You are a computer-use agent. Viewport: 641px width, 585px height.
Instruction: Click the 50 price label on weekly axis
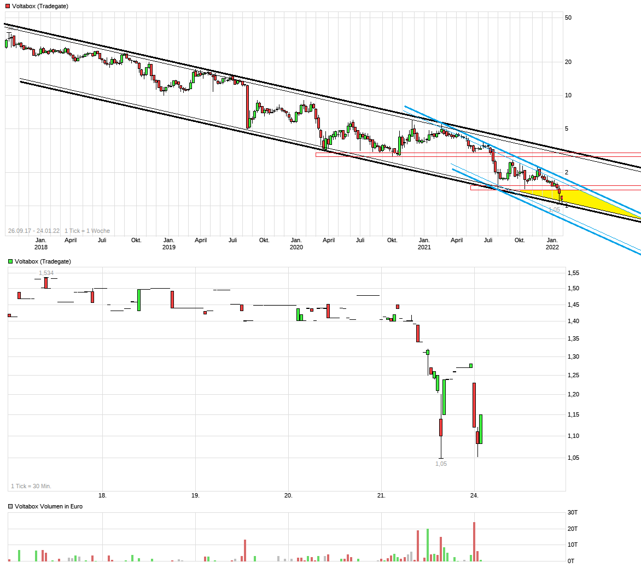[568, 17]
